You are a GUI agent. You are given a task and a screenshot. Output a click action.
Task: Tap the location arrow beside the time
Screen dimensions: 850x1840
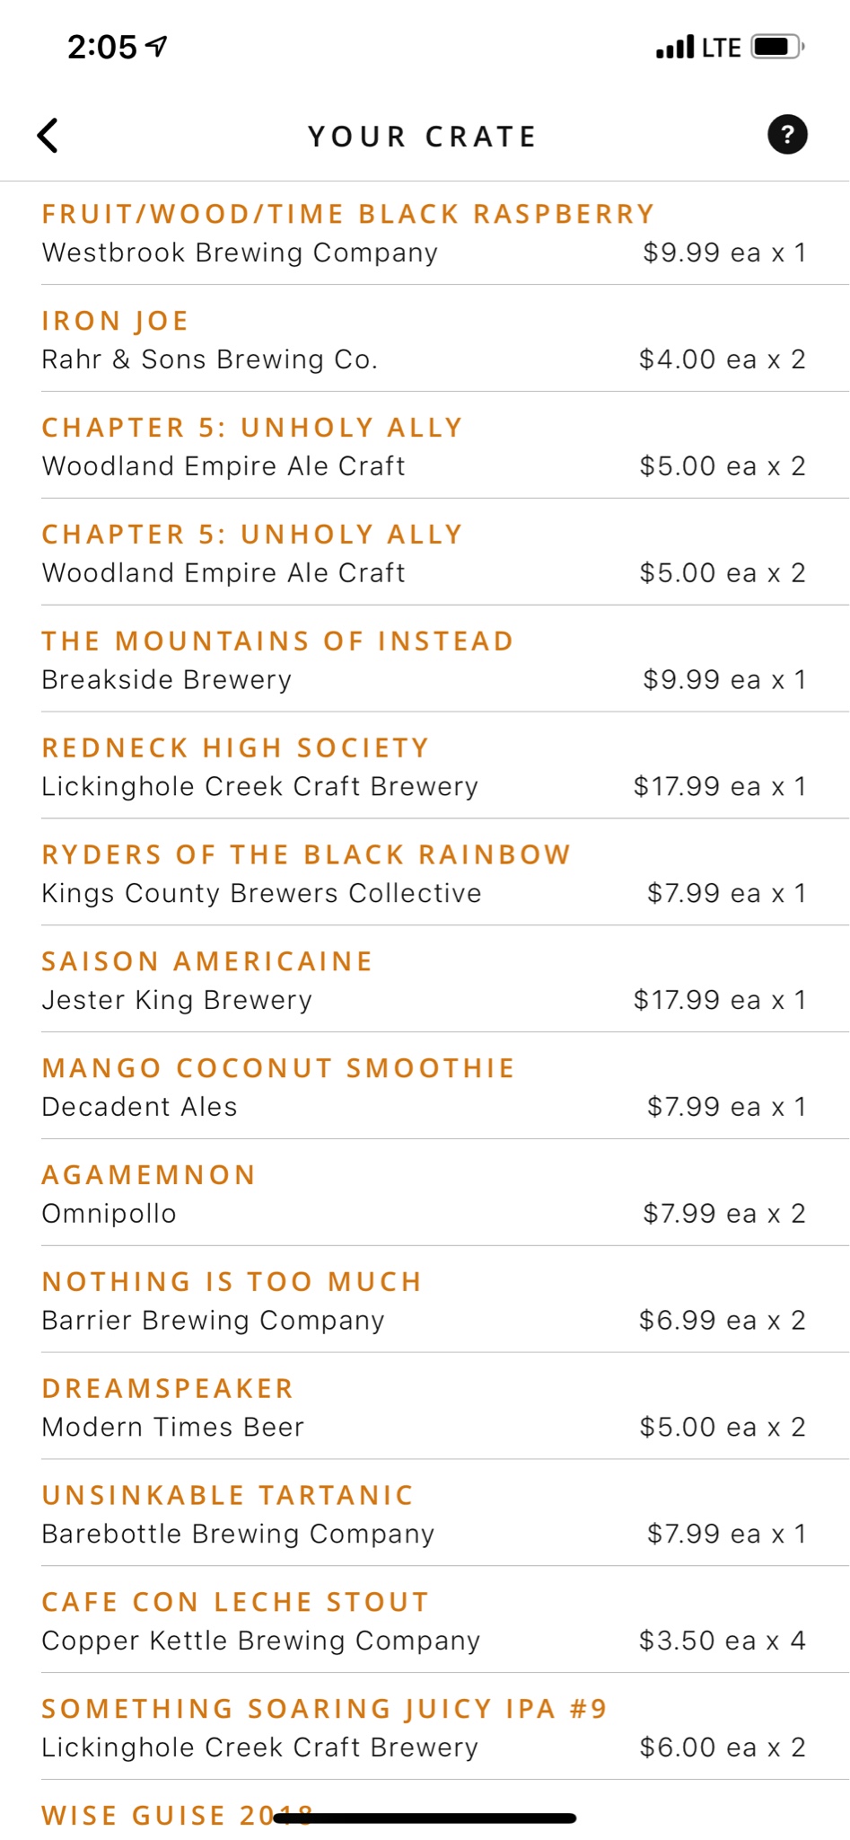tap(157, 46)
